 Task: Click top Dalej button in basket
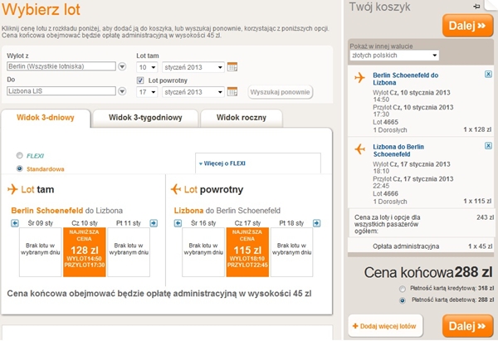(467, 26)
